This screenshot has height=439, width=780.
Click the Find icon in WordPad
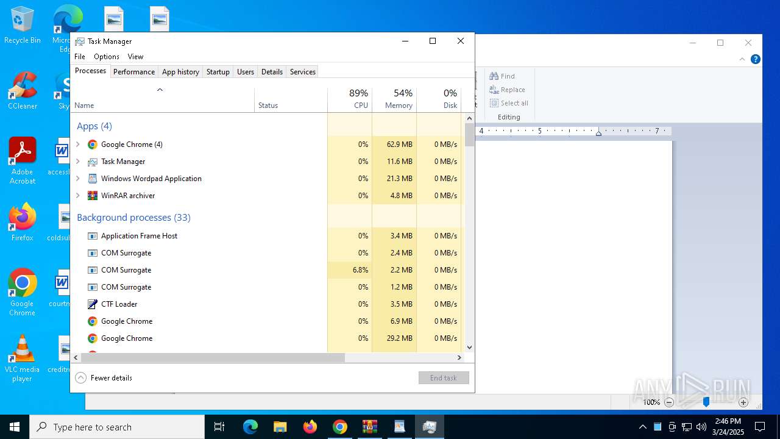coord(494,76)
